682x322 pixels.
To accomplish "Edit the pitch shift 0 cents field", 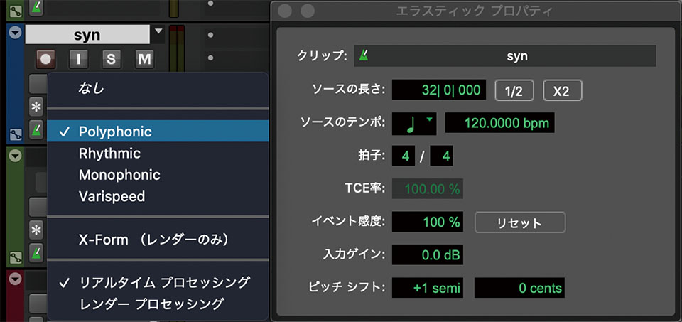I will (520, 288).
